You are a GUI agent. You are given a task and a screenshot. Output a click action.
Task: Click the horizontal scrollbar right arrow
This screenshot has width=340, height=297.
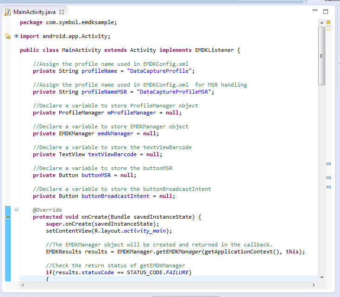(x=315, y=284)
